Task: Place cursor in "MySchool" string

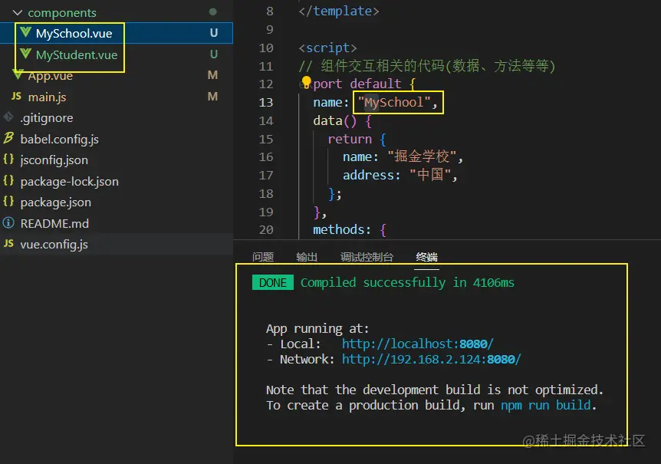Action: point(393,103)
